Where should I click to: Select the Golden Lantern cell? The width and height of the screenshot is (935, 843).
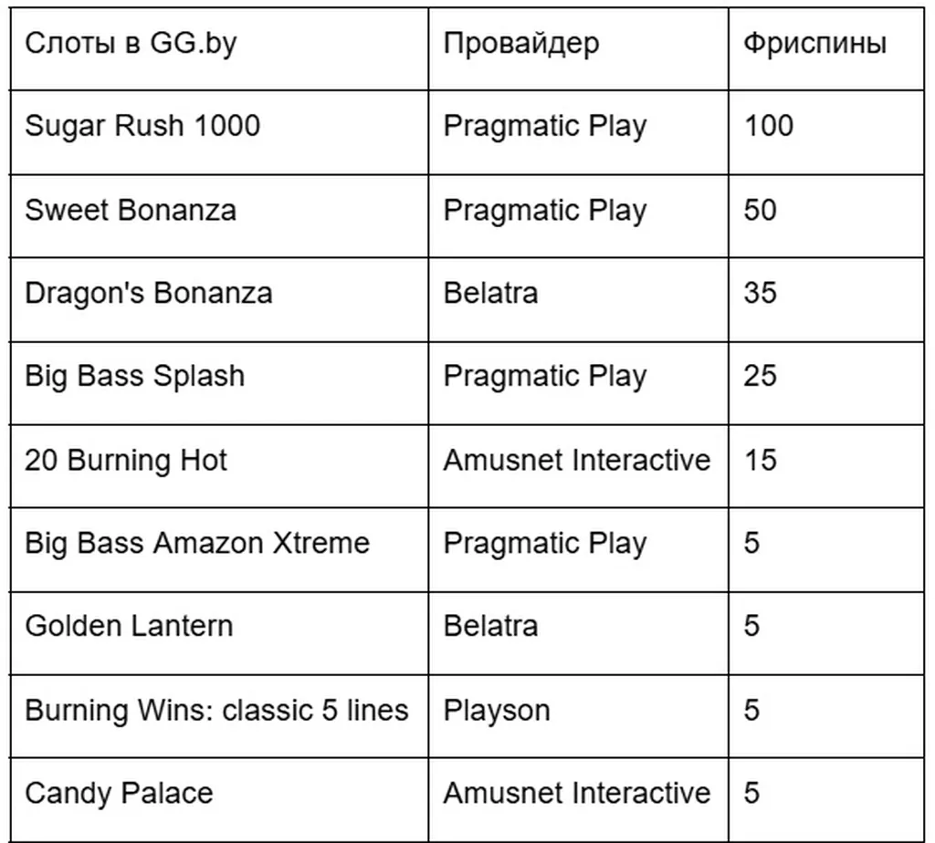129,626
